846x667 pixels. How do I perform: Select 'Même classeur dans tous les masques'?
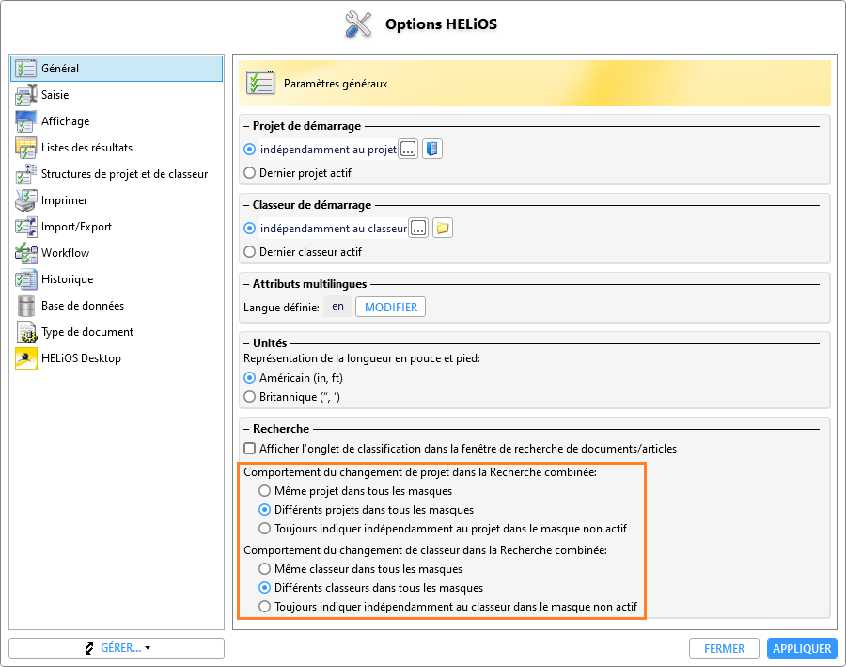pyautogui.click(x=264, y=569)
